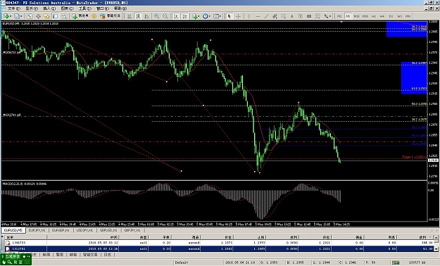This screenshot has width=440, height=266.
Task: Switch timeframe to D1
Action: click(391, 16)
